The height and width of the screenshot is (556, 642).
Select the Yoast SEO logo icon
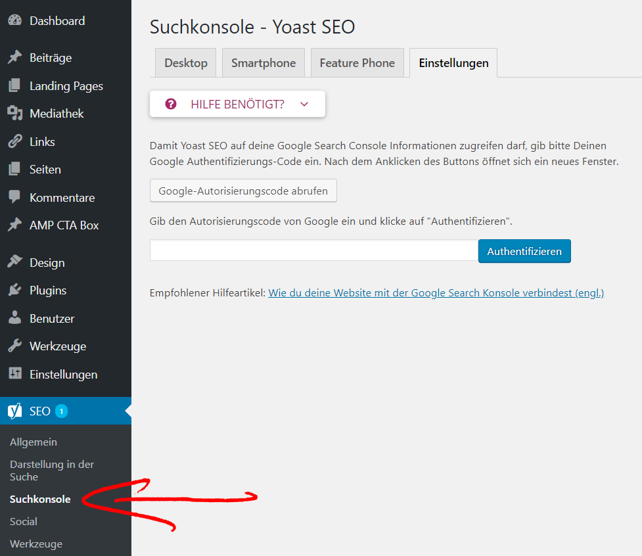coord(14,411)
